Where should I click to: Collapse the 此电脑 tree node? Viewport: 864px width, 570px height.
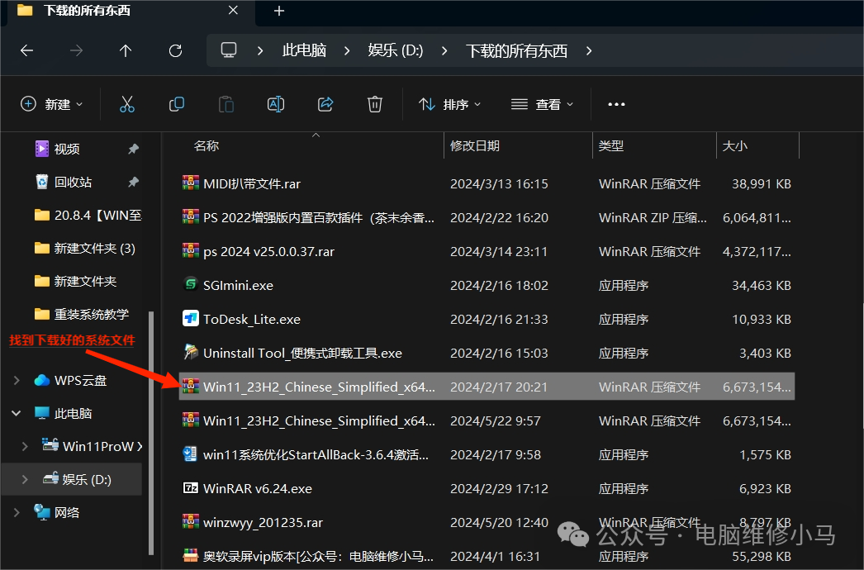click(17, 413)
